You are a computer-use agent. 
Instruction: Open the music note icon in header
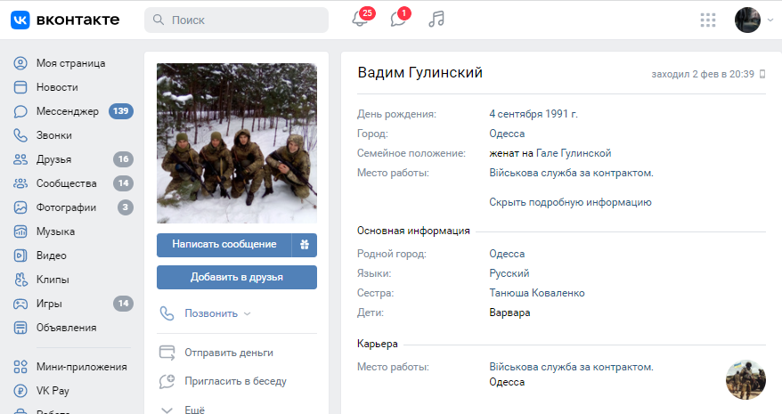pos(436,20)
